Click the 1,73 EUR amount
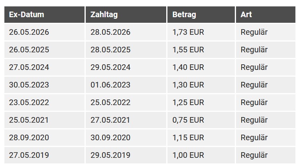Viewport: 299px width, 165px height. tap(188, 32)
